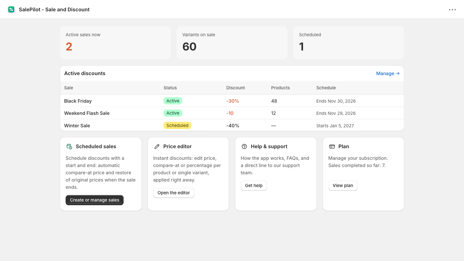The width and height of the screenshot is (464, 261).
Task: Click the Plan credit card icon
Action: [332, 146]
